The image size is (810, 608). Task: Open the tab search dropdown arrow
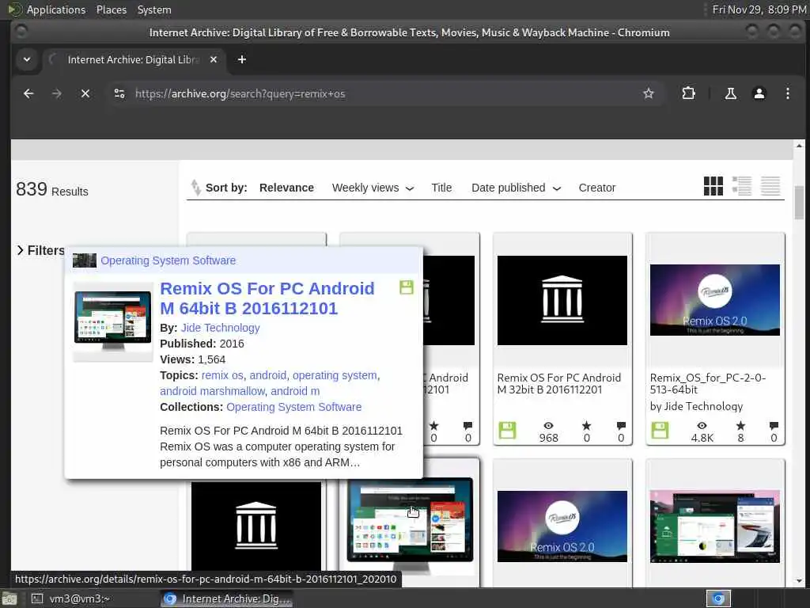pos(27,60)
